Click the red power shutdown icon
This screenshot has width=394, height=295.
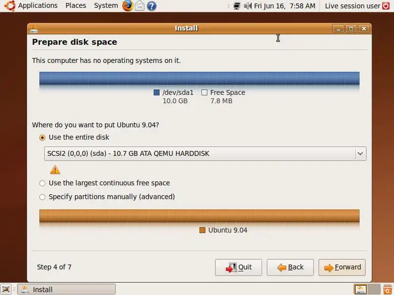(x=386, y=5)
